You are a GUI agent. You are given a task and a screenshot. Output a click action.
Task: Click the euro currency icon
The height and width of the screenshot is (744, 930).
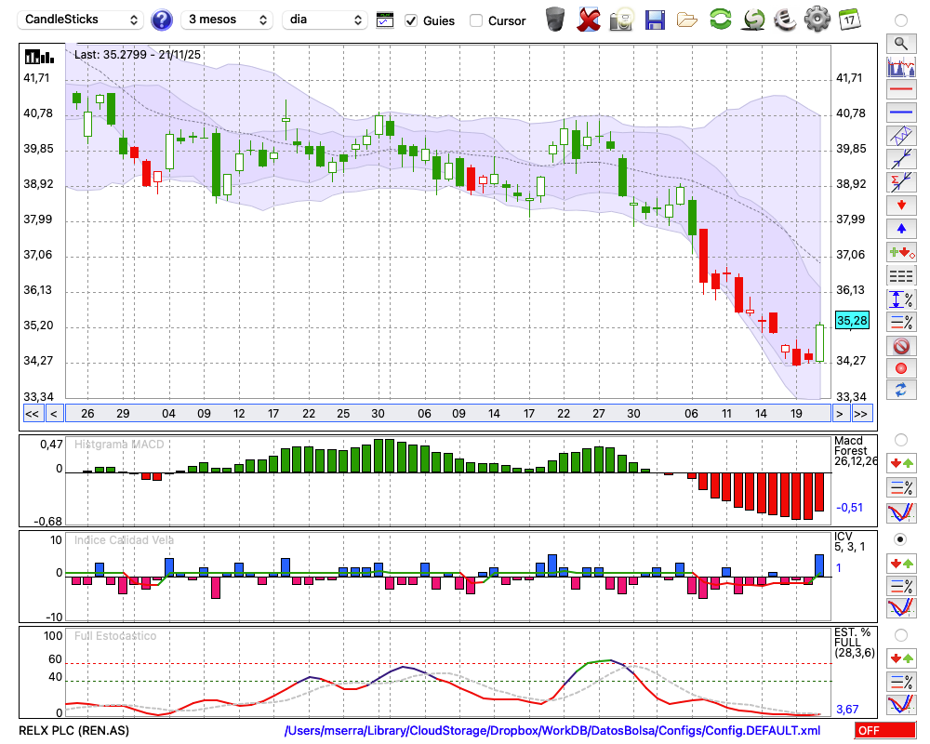click(x=785, y=20)
